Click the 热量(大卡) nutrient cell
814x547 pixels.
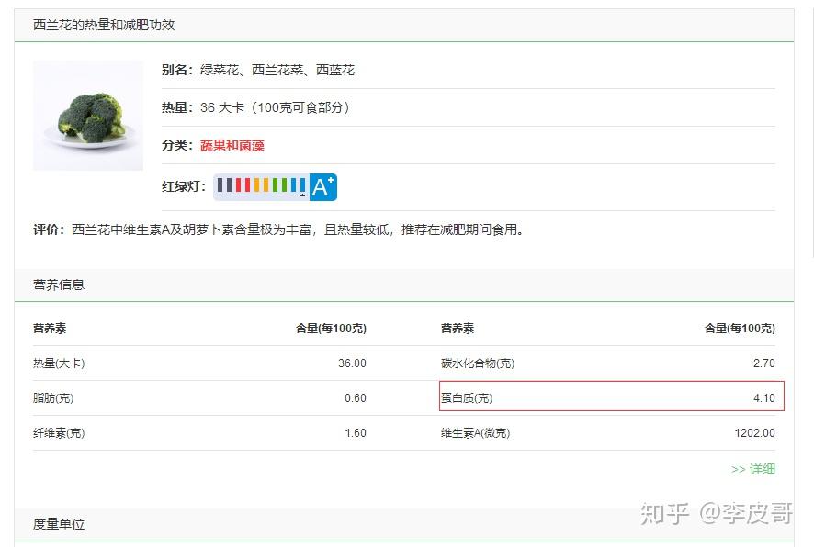(59, 363)
